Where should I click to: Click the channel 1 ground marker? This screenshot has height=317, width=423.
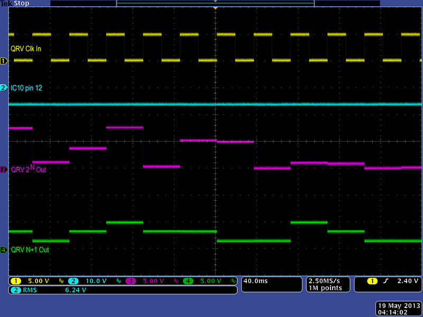4,61
